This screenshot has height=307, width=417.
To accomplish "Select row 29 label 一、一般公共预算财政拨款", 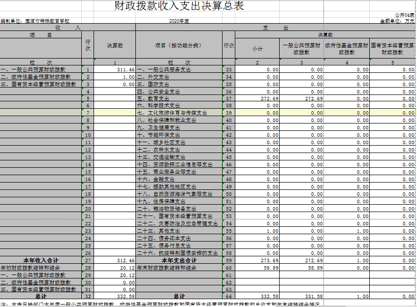I will pos(41,275).
